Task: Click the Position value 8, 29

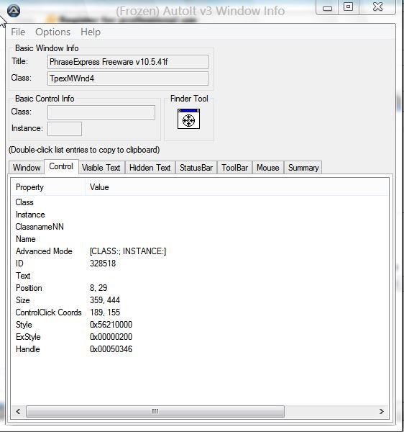Action: pyautogui.click(x=98, y=288)
